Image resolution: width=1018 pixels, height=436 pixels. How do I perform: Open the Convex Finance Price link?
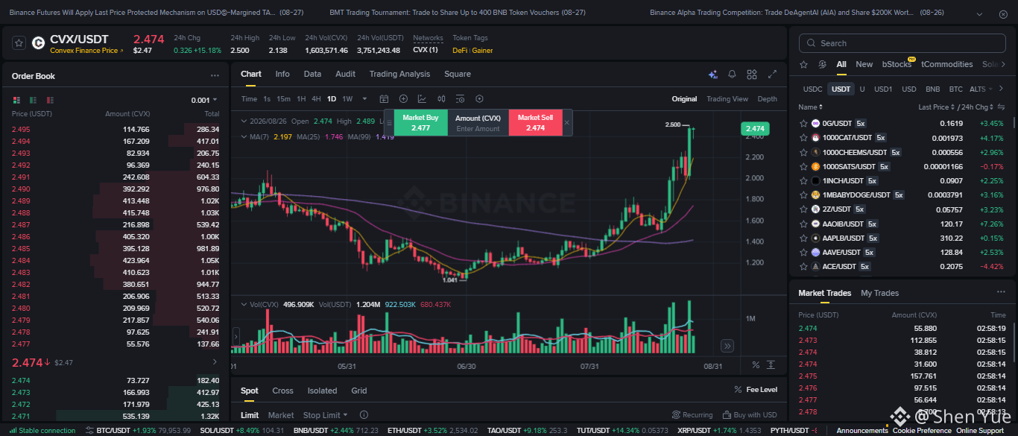[x=86, y=51]
